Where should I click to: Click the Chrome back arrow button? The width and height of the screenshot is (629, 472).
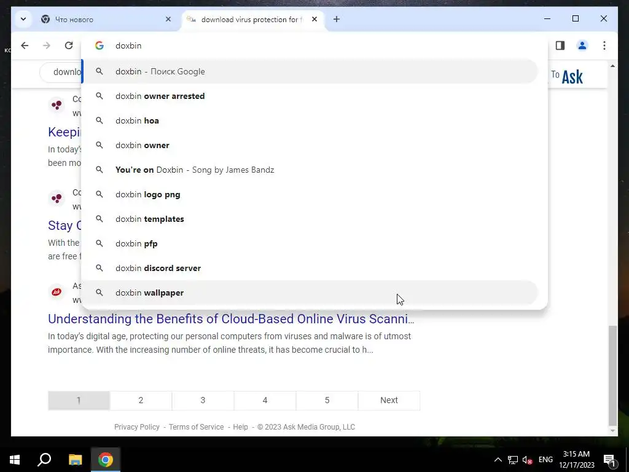point(25,45)
